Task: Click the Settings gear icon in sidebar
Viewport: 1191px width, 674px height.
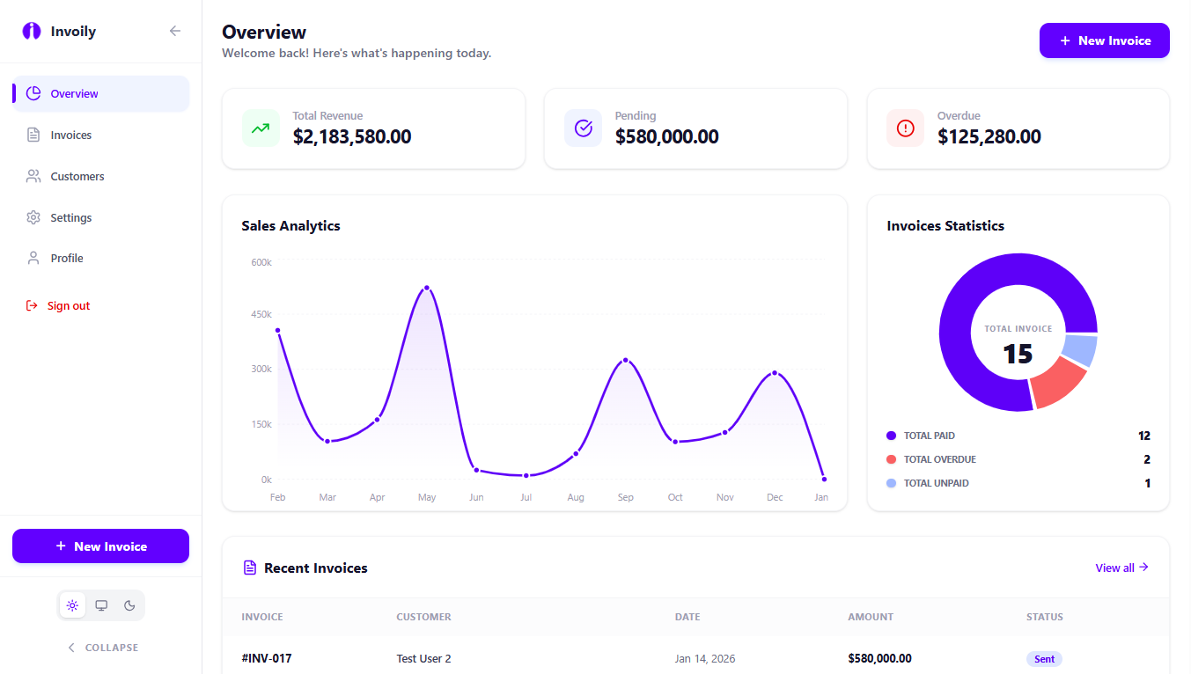Action: coord(33,217)
